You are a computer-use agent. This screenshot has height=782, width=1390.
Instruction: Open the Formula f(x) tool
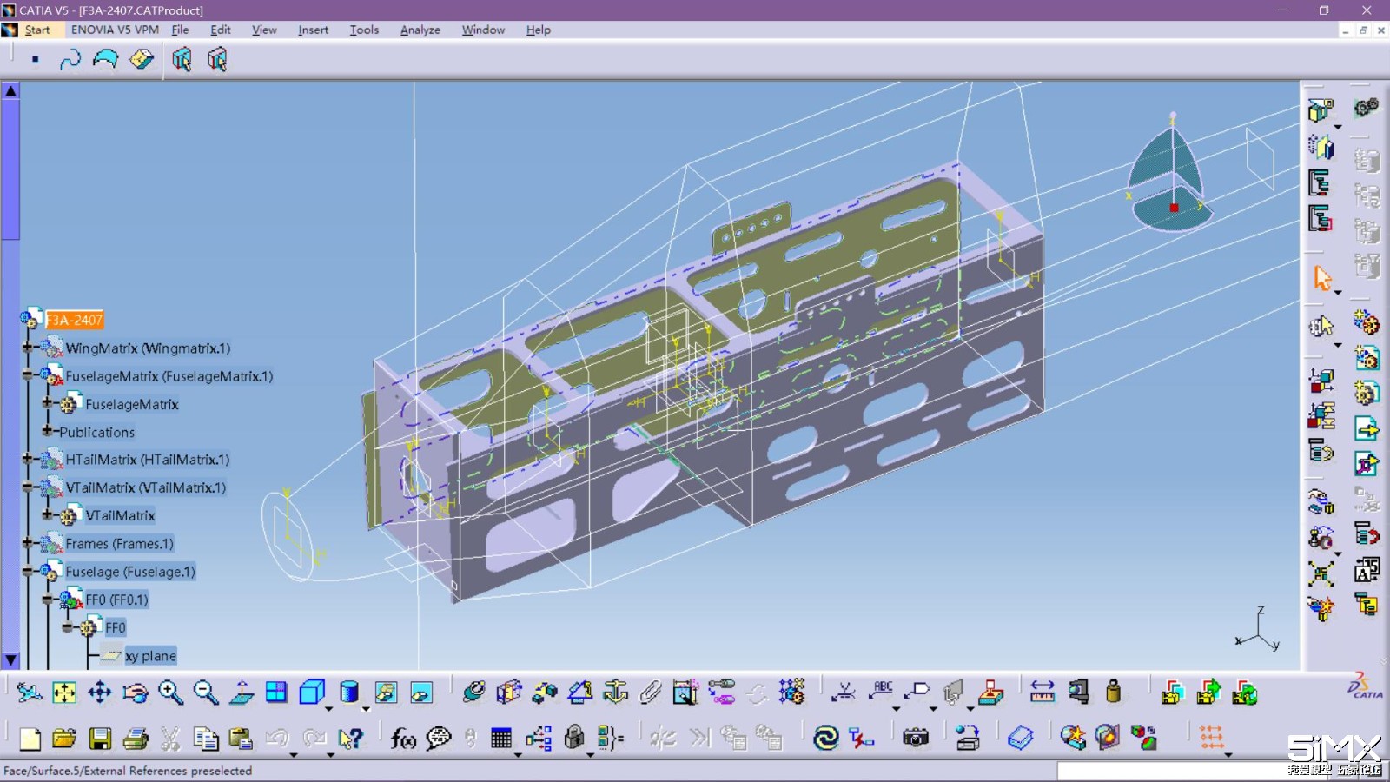click(403, 739)
